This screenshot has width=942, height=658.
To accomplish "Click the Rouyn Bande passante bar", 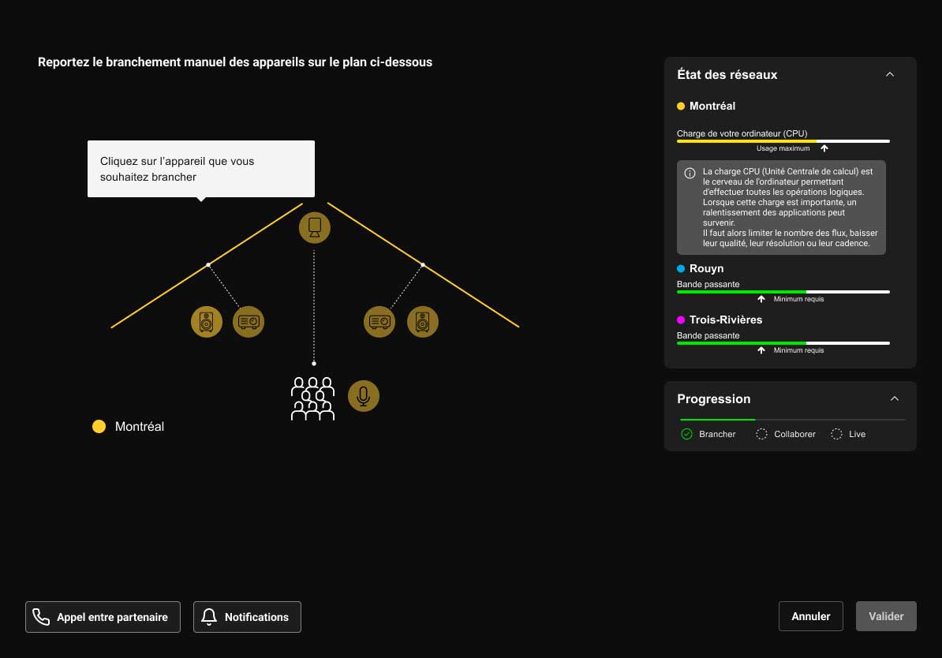I will click(783, 292).
